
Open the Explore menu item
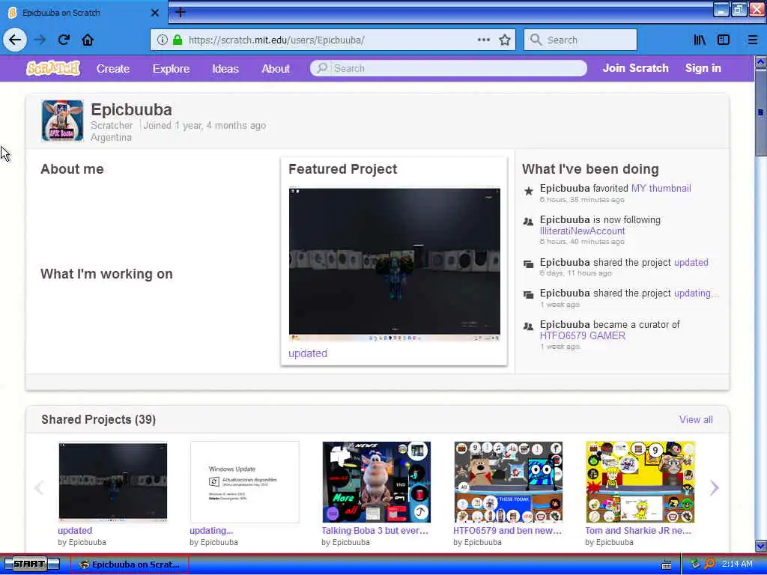[x=171, y=68]
